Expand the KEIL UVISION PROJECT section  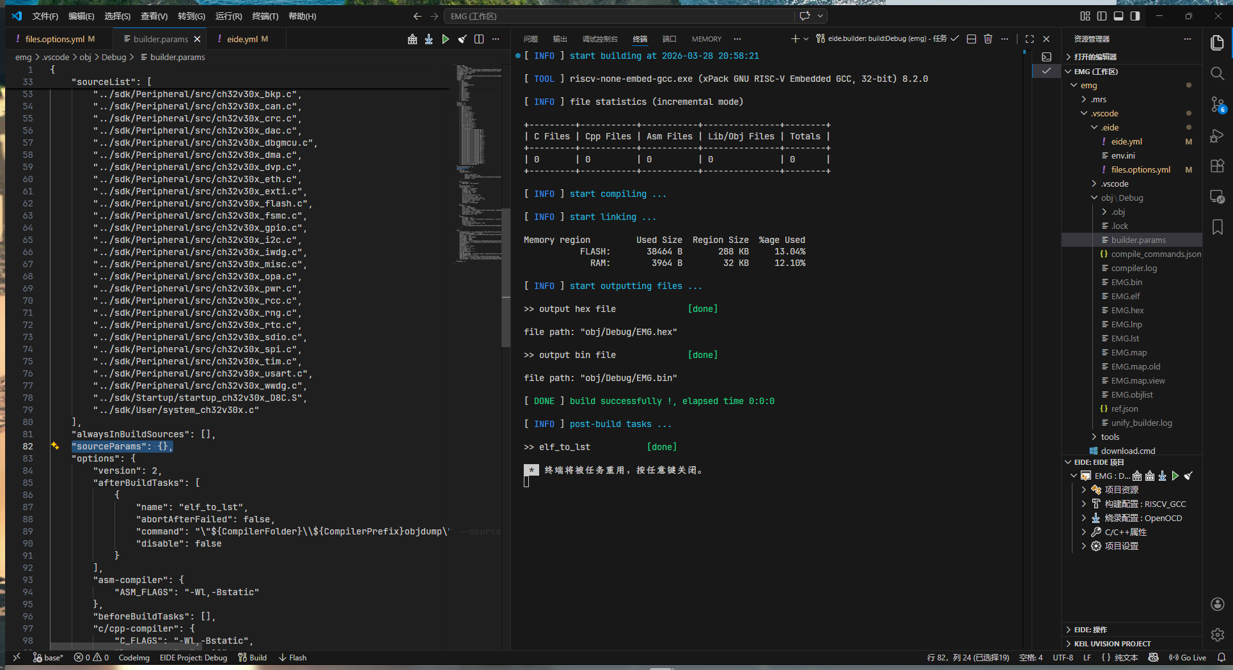tap(1112, 644)
